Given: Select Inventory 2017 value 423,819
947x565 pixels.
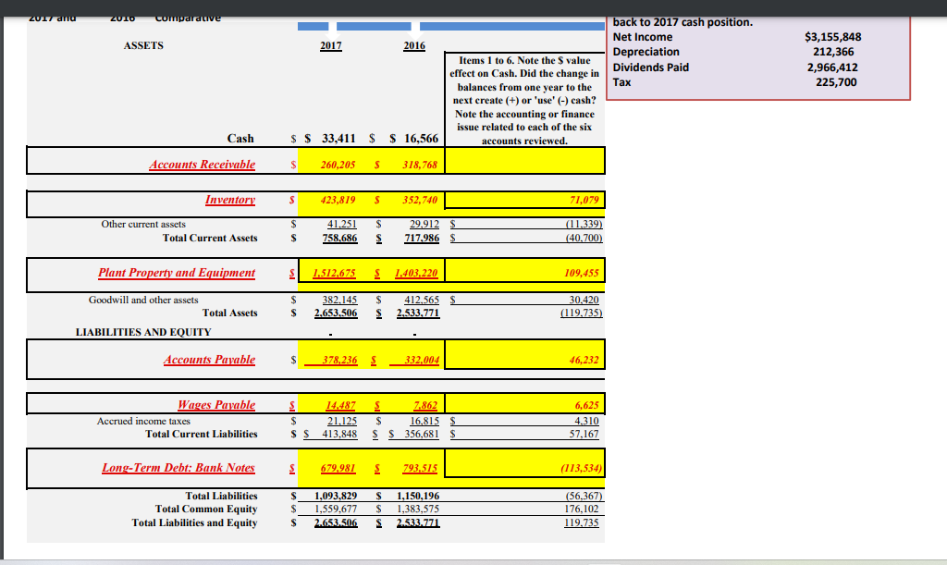Looking at the screenshot, I should [338, 200].
